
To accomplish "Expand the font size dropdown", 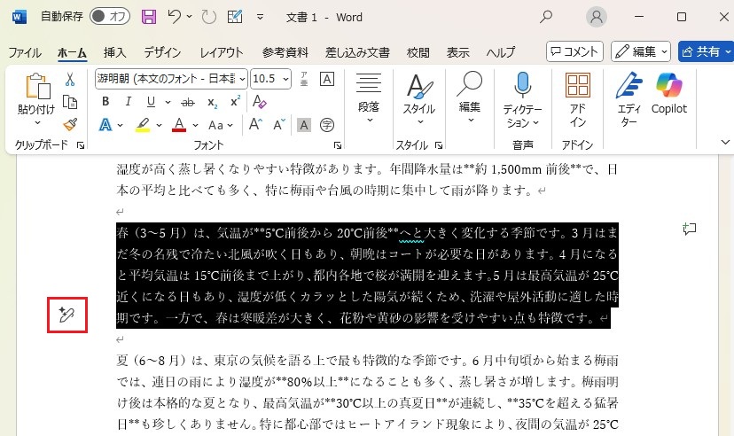I will point(285,79).
